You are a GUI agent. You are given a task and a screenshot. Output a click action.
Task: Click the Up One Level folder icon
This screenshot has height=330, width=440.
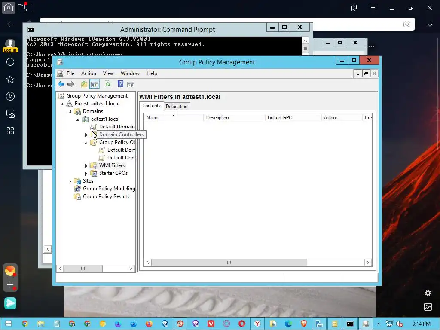[x=84, y=84]
